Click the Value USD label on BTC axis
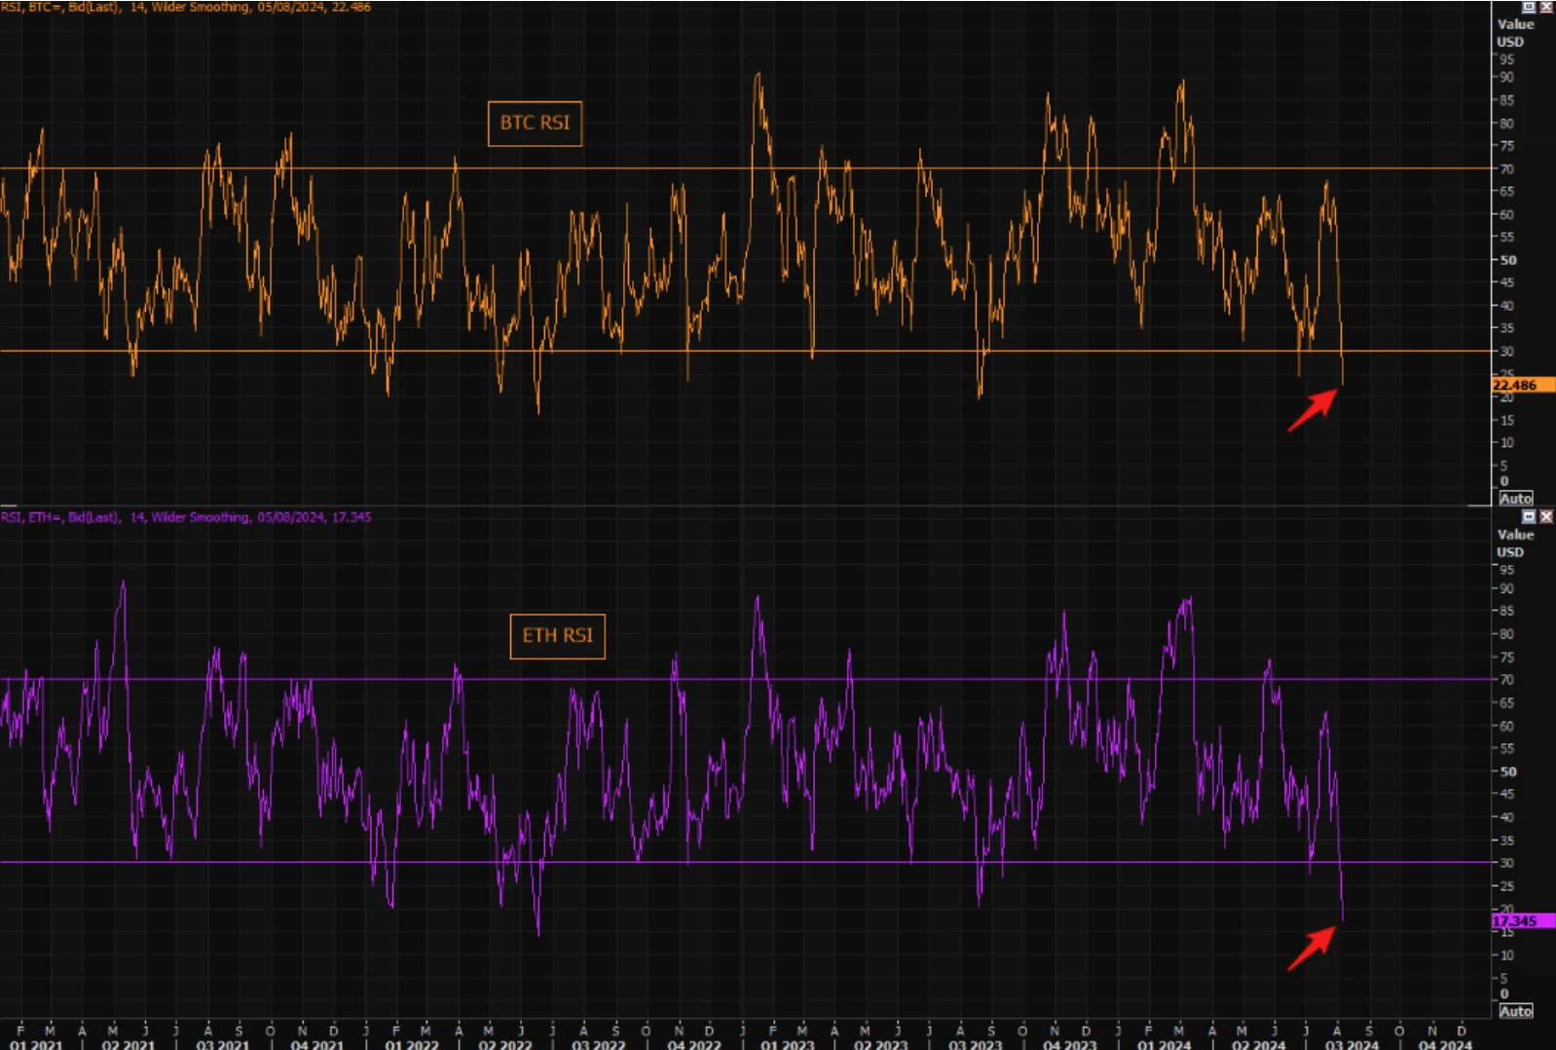The height and width of the screenshot is (1050, 1556). click(1514, 33)
